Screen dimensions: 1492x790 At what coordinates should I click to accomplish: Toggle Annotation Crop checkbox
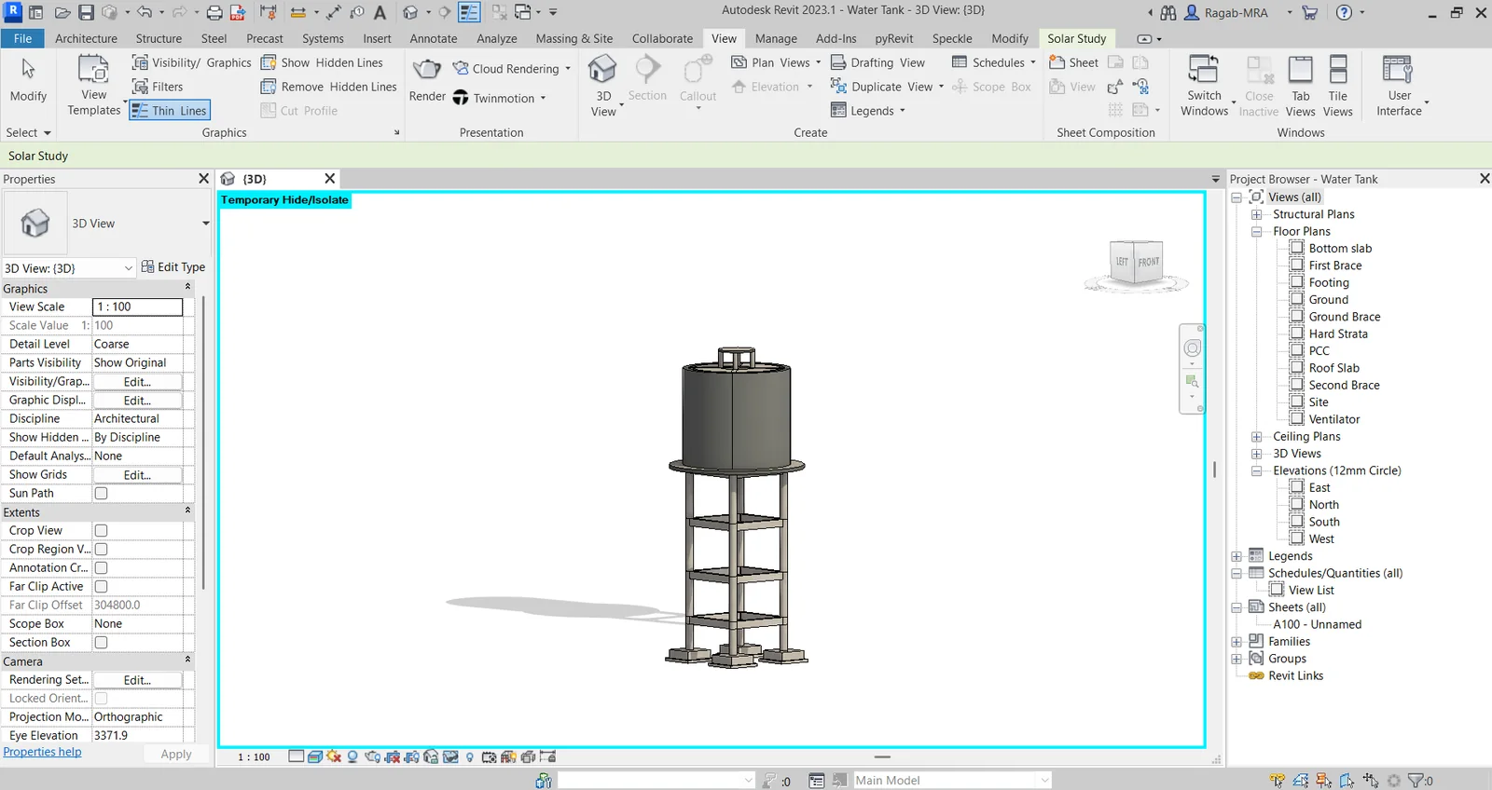[x=101, y=567]
